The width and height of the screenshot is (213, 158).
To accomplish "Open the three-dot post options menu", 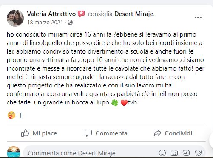I will tap(198, 17).
